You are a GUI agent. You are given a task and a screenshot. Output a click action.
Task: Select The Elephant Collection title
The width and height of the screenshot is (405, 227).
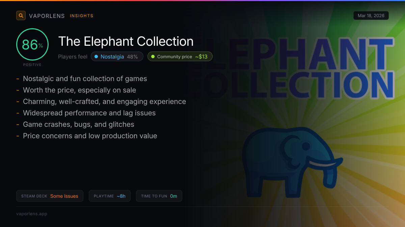tap(126, 41)
